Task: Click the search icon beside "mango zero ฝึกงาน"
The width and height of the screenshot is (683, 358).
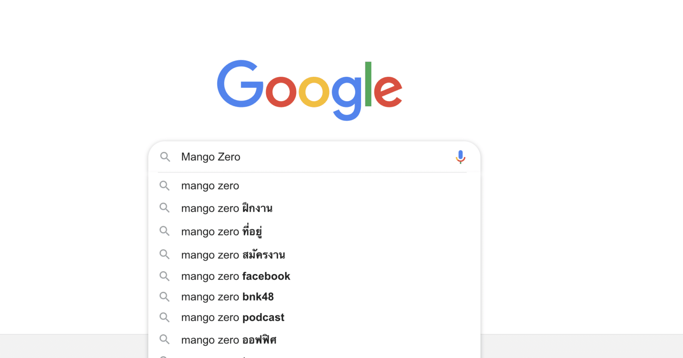Action: pos(165,208)
